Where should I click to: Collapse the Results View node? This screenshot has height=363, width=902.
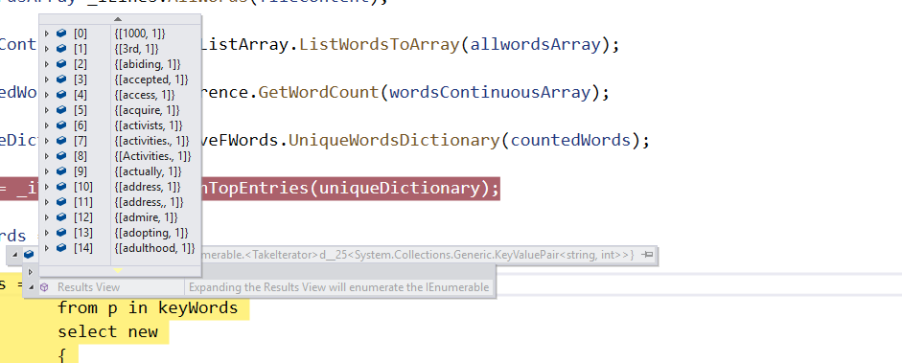pyautogui.click(x=31, y=287)
